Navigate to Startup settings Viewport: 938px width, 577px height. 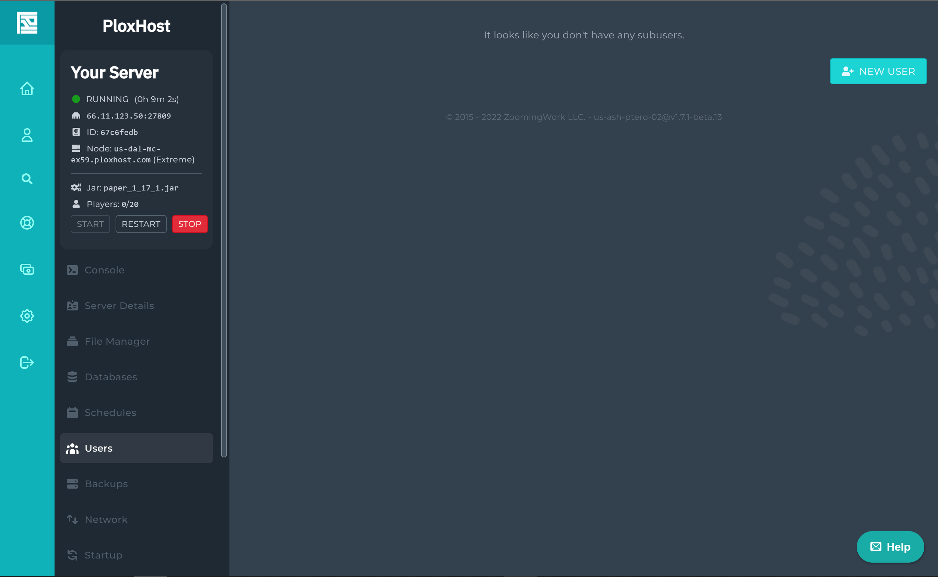click(103, 555)
